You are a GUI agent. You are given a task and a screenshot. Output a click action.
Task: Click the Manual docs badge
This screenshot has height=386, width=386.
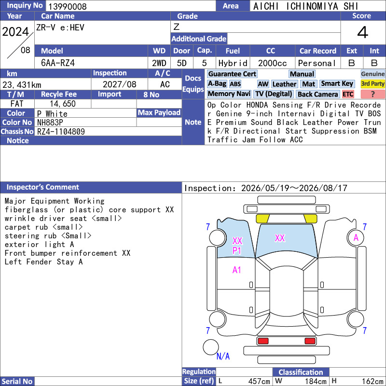[x=302, y=74]
